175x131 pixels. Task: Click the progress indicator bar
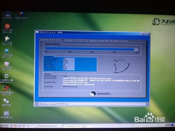point(91,49)
